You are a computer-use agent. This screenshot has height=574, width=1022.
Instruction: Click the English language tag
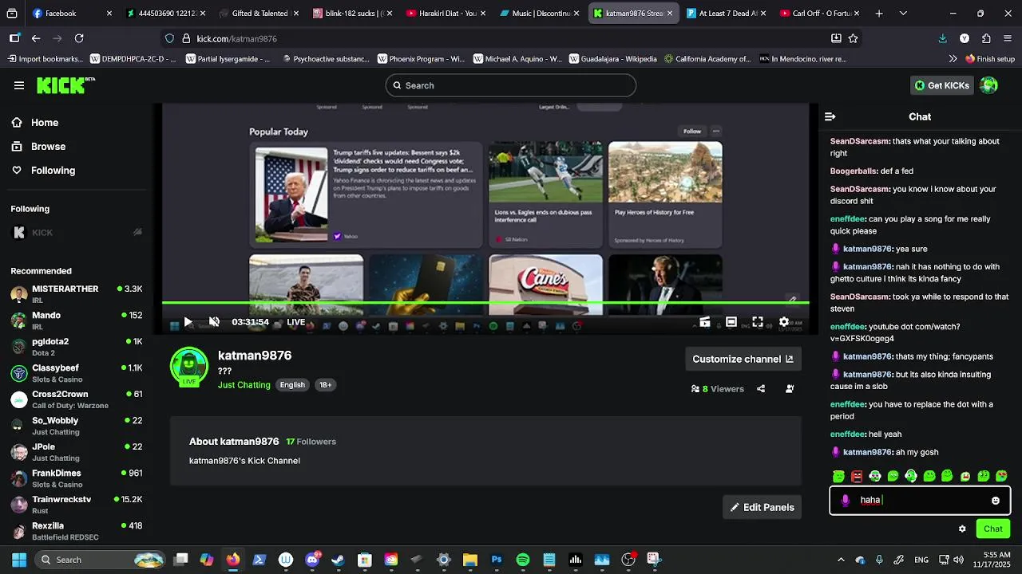[x=292, y=385]
